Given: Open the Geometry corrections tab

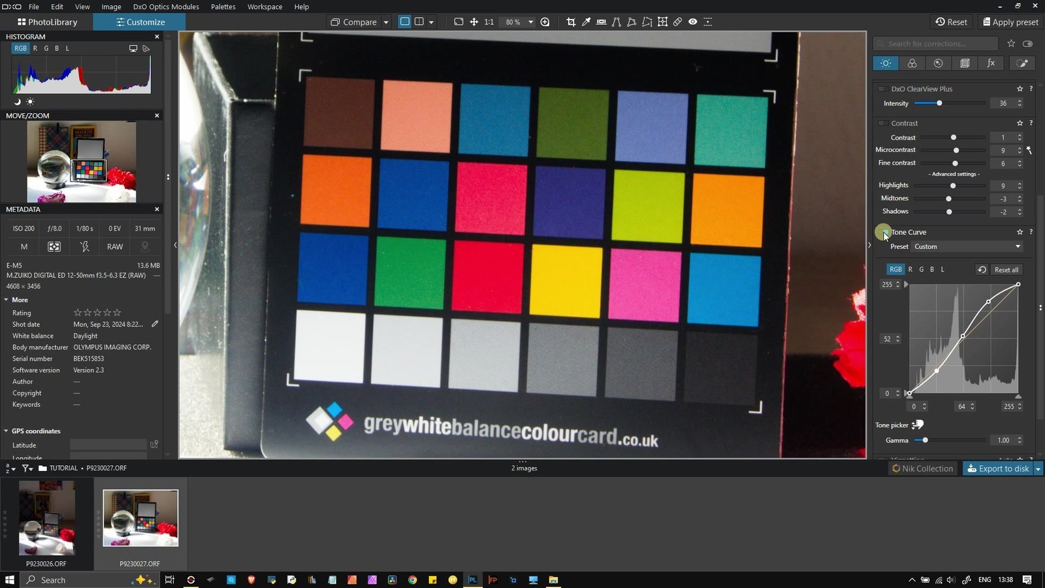Looking at the screenshot, I should [x=965, y=63].
